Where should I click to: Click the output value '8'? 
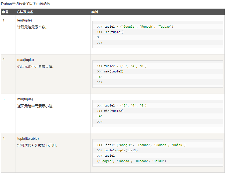[x=100, y=77]
